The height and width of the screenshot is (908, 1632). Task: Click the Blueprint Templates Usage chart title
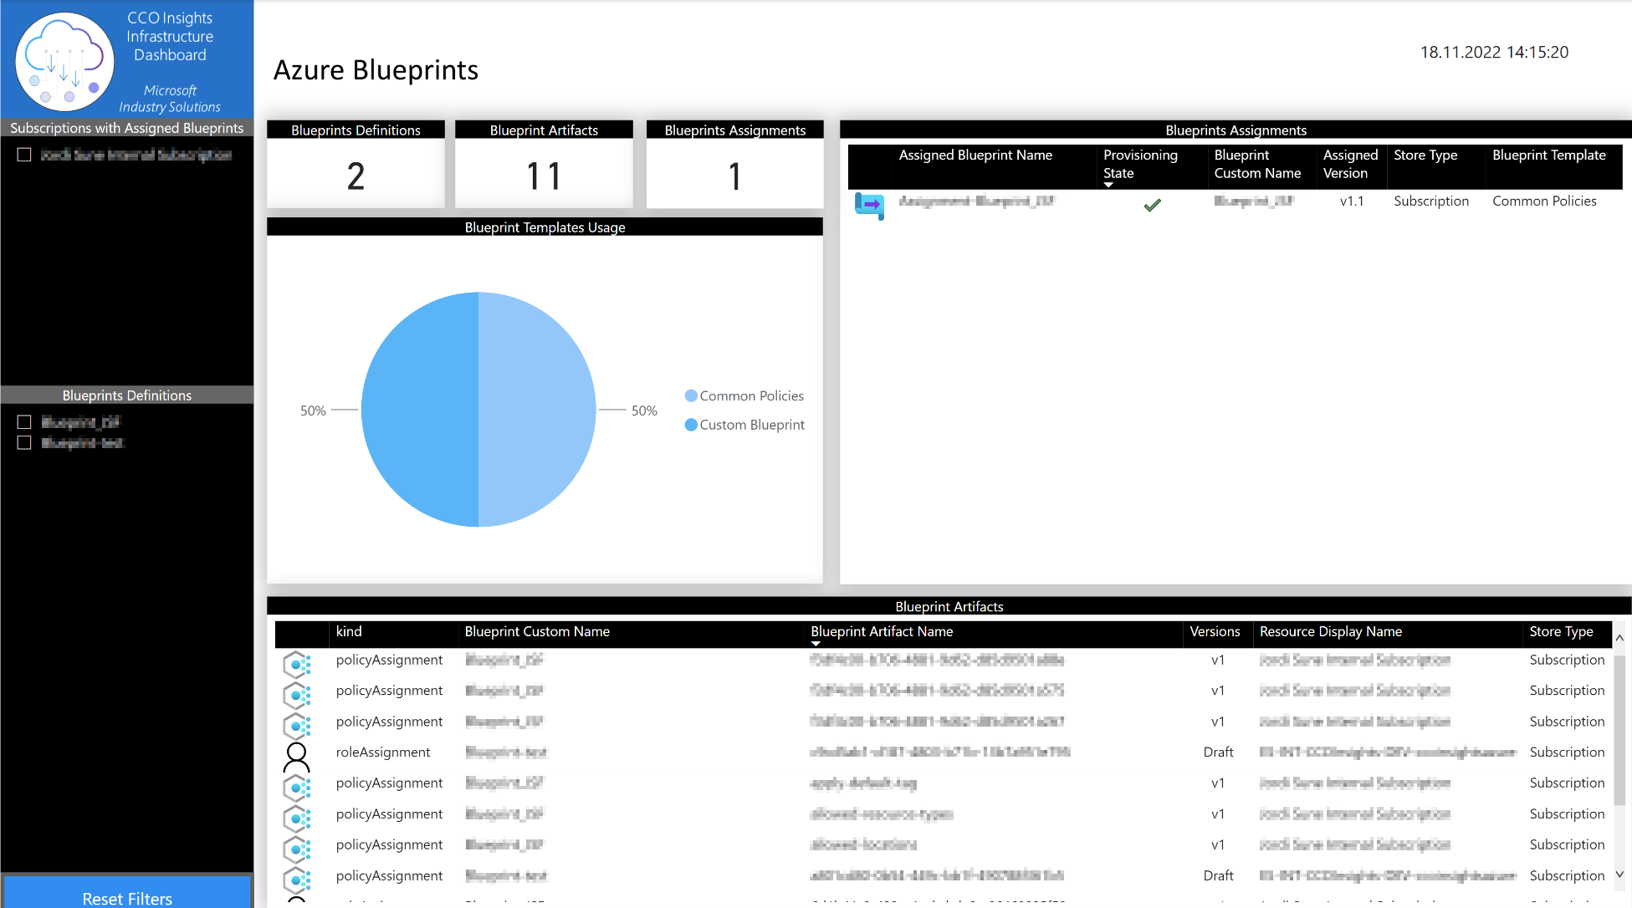click(x=545, y=227)
